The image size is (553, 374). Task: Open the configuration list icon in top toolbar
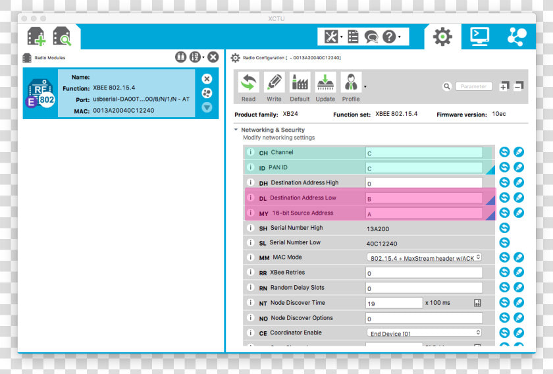353,36
